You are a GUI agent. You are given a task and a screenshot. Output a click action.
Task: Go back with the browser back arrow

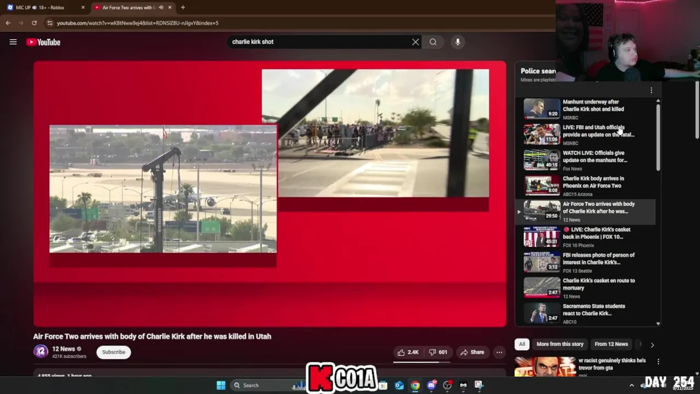click(x=8, y=23)
